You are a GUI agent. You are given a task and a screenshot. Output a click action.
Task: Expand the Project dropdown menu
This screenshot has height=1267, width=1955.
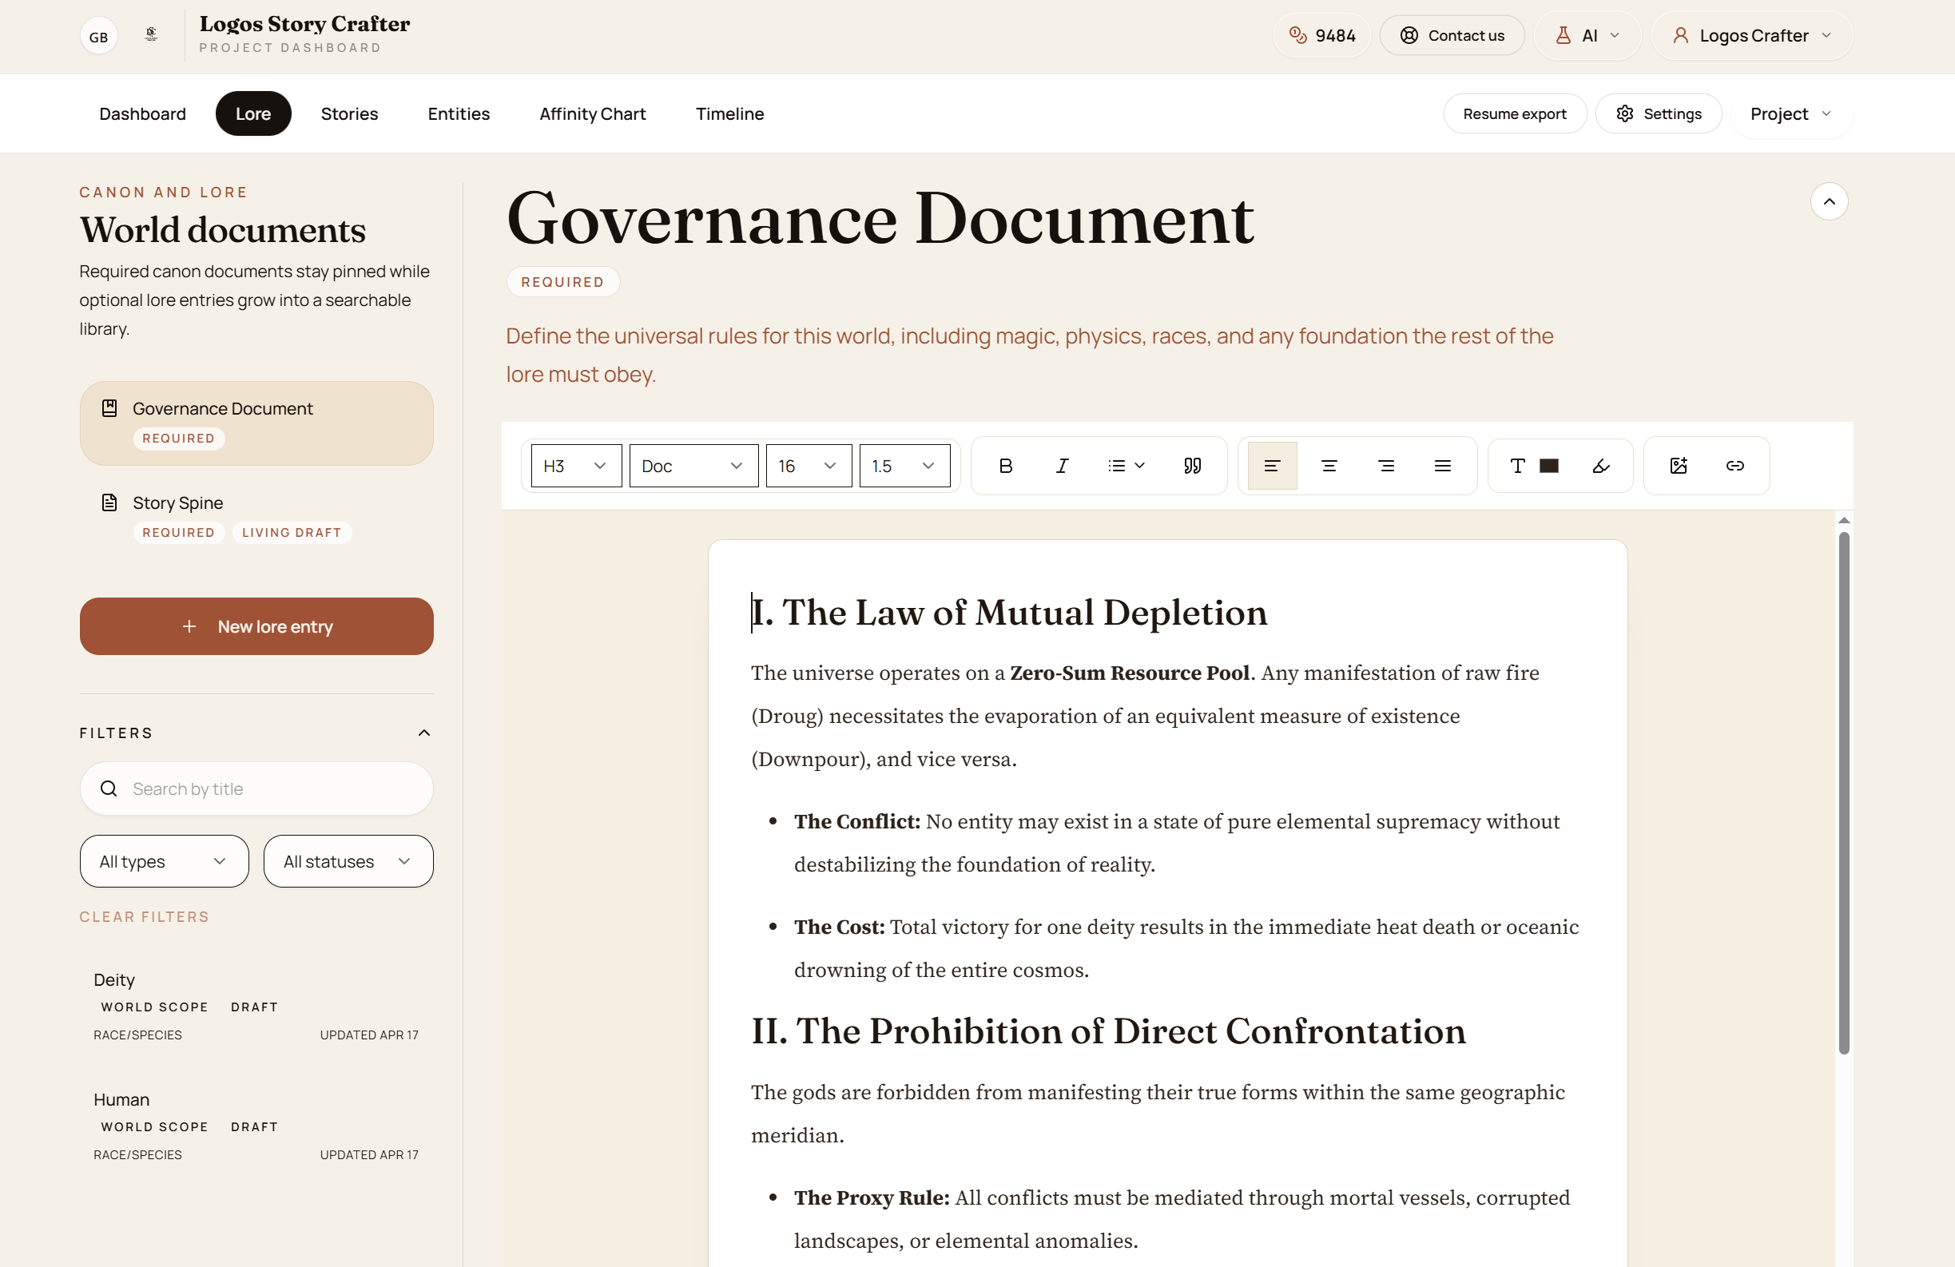[1790, 113]
